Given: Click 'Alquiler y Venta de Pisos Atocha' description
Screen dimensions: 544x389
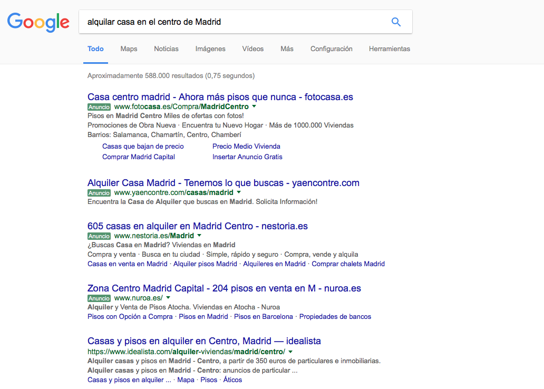Looking at the screenshot, I should (x=183, y=307).
